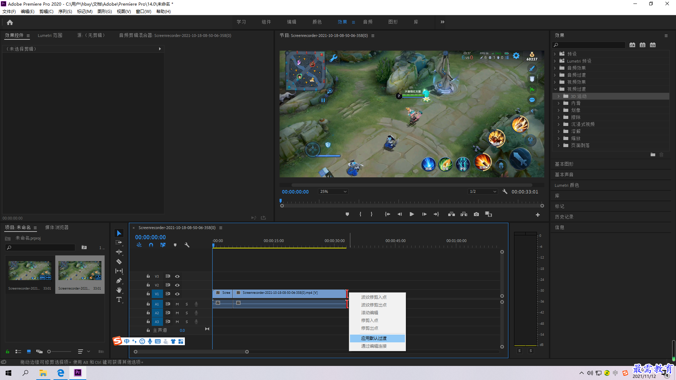
Task: Step forward one frame
Action: (424, 214)
